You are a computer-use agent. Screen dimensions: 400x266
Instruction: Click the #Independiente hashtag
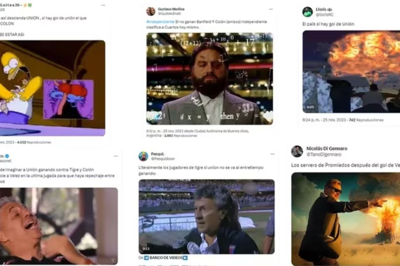click(x=160, y=22)
